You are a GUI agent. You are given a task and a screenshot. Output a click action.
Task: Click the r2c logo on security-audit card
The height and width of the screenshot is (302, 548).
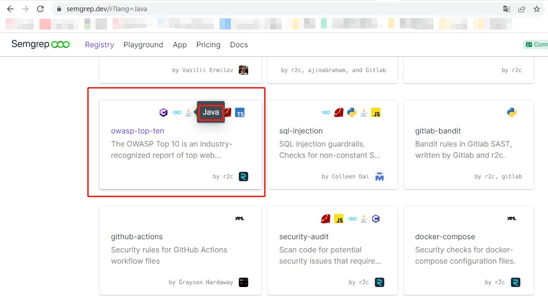pyautogui.click(x=379, y=282)
